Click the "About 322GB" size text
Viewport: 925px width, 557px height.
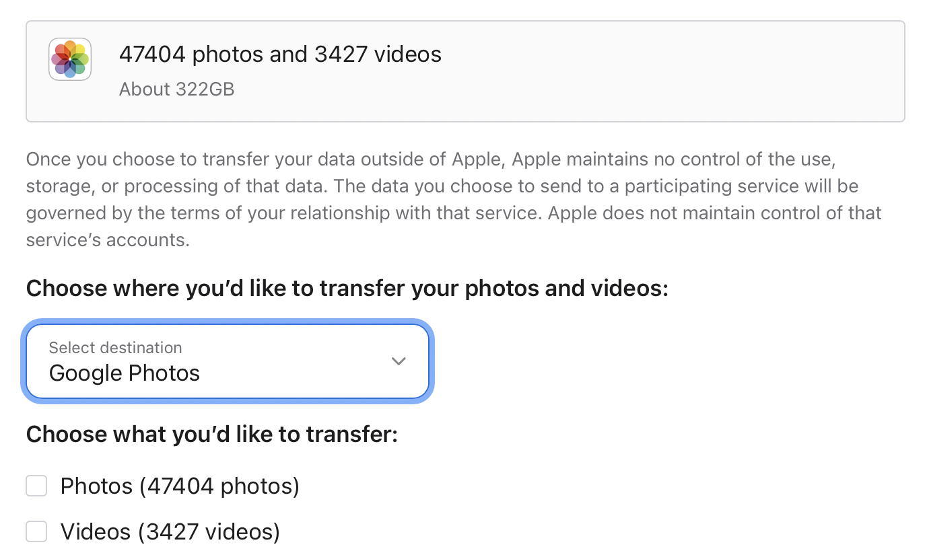[x=176, y=89]
